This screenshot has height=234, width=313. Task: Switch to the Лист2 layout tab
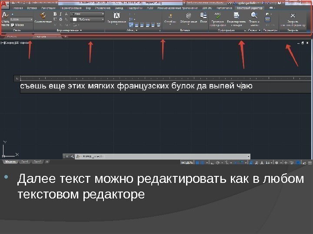click(37, 162)
